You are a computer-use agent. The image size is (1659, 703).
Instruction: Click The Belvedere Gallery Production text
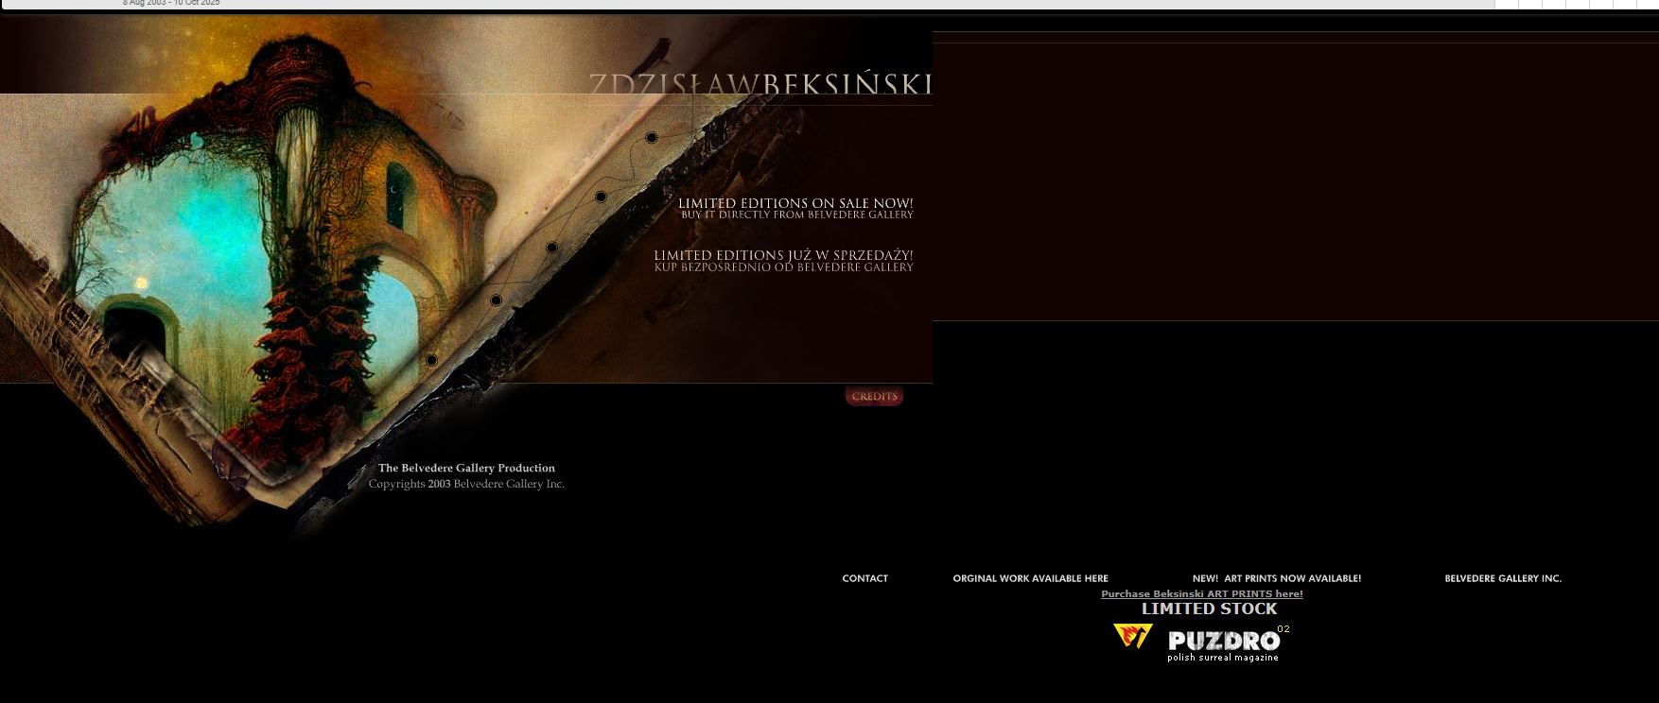click(466, 468)
